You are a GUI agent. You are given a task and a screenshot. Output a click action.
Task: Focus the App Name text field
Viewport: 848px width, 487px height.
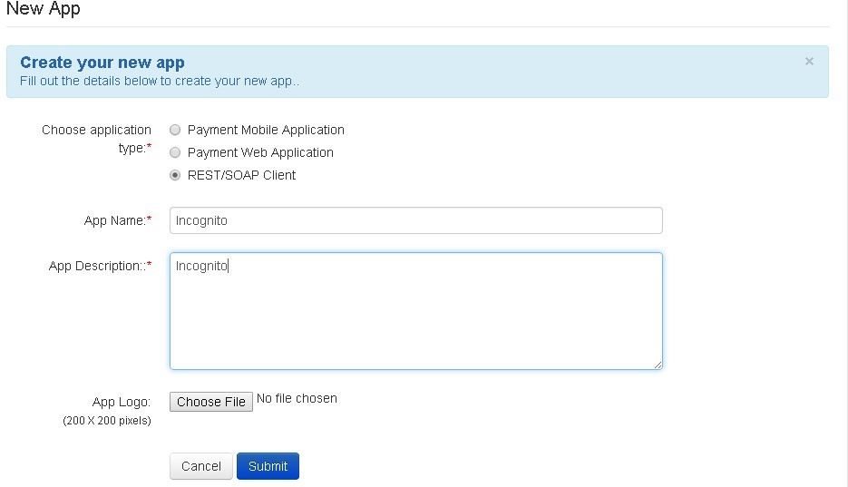point(416,220)
